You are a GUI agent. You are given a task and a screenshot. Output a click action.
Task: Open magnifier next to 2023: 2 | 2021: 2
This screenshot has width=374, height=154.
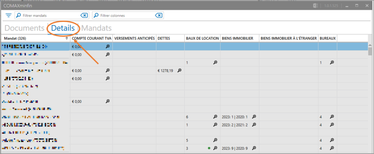254,125
